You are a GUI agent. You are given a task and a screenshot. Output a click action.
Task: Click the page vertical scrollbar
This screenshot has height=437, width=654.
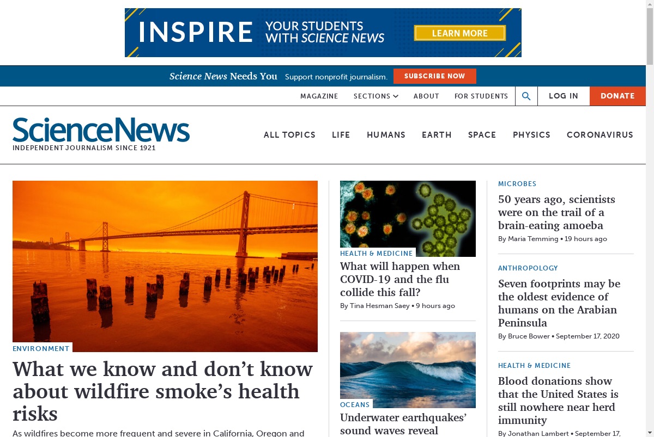(x=650, y=218)
